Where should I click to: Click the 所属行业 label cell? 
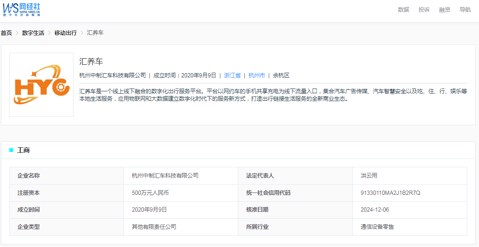pos(295,227)
